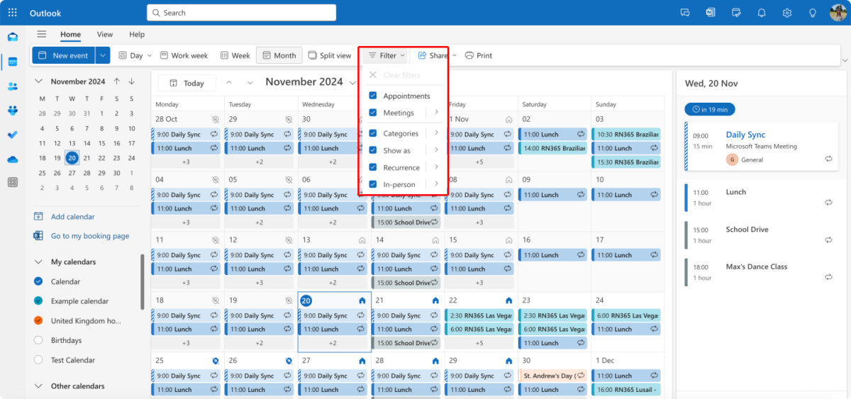Uncheck Meetings filter checkbox
The height and width of the screenshot is (399, 851).
point(373,113)
